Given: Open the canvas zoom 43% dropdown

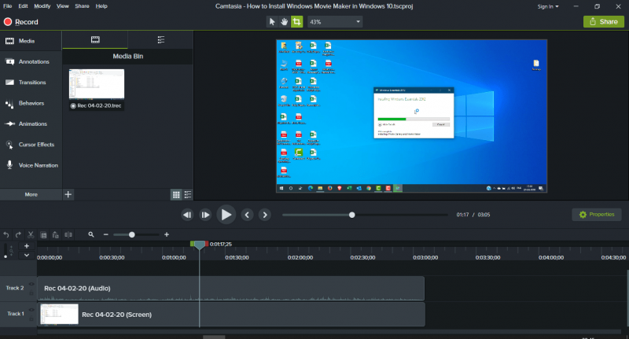Looking at the screenshot, I should [x=335, y=22].
